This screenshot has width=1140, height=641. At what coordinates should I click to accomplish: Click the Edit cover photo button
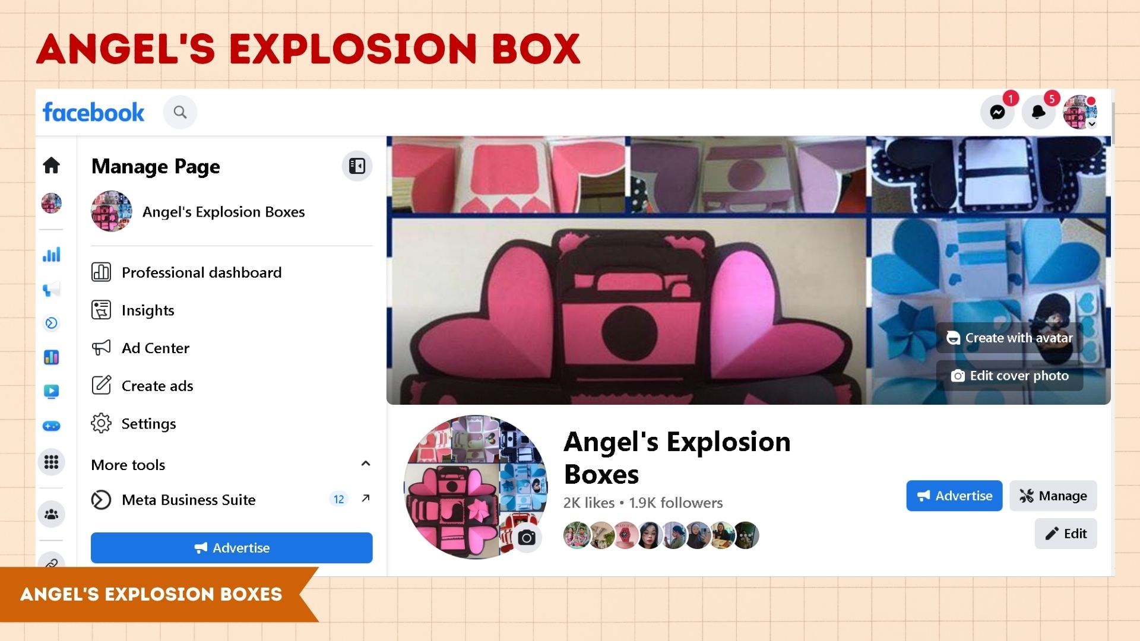pos(1010,376)
